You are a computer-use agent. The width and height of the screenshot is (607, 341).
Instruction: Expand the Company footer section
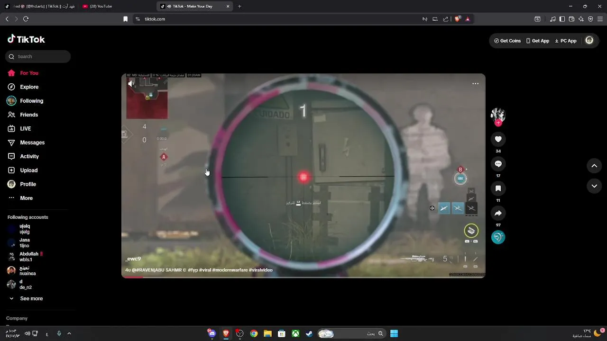pos(17,318)
